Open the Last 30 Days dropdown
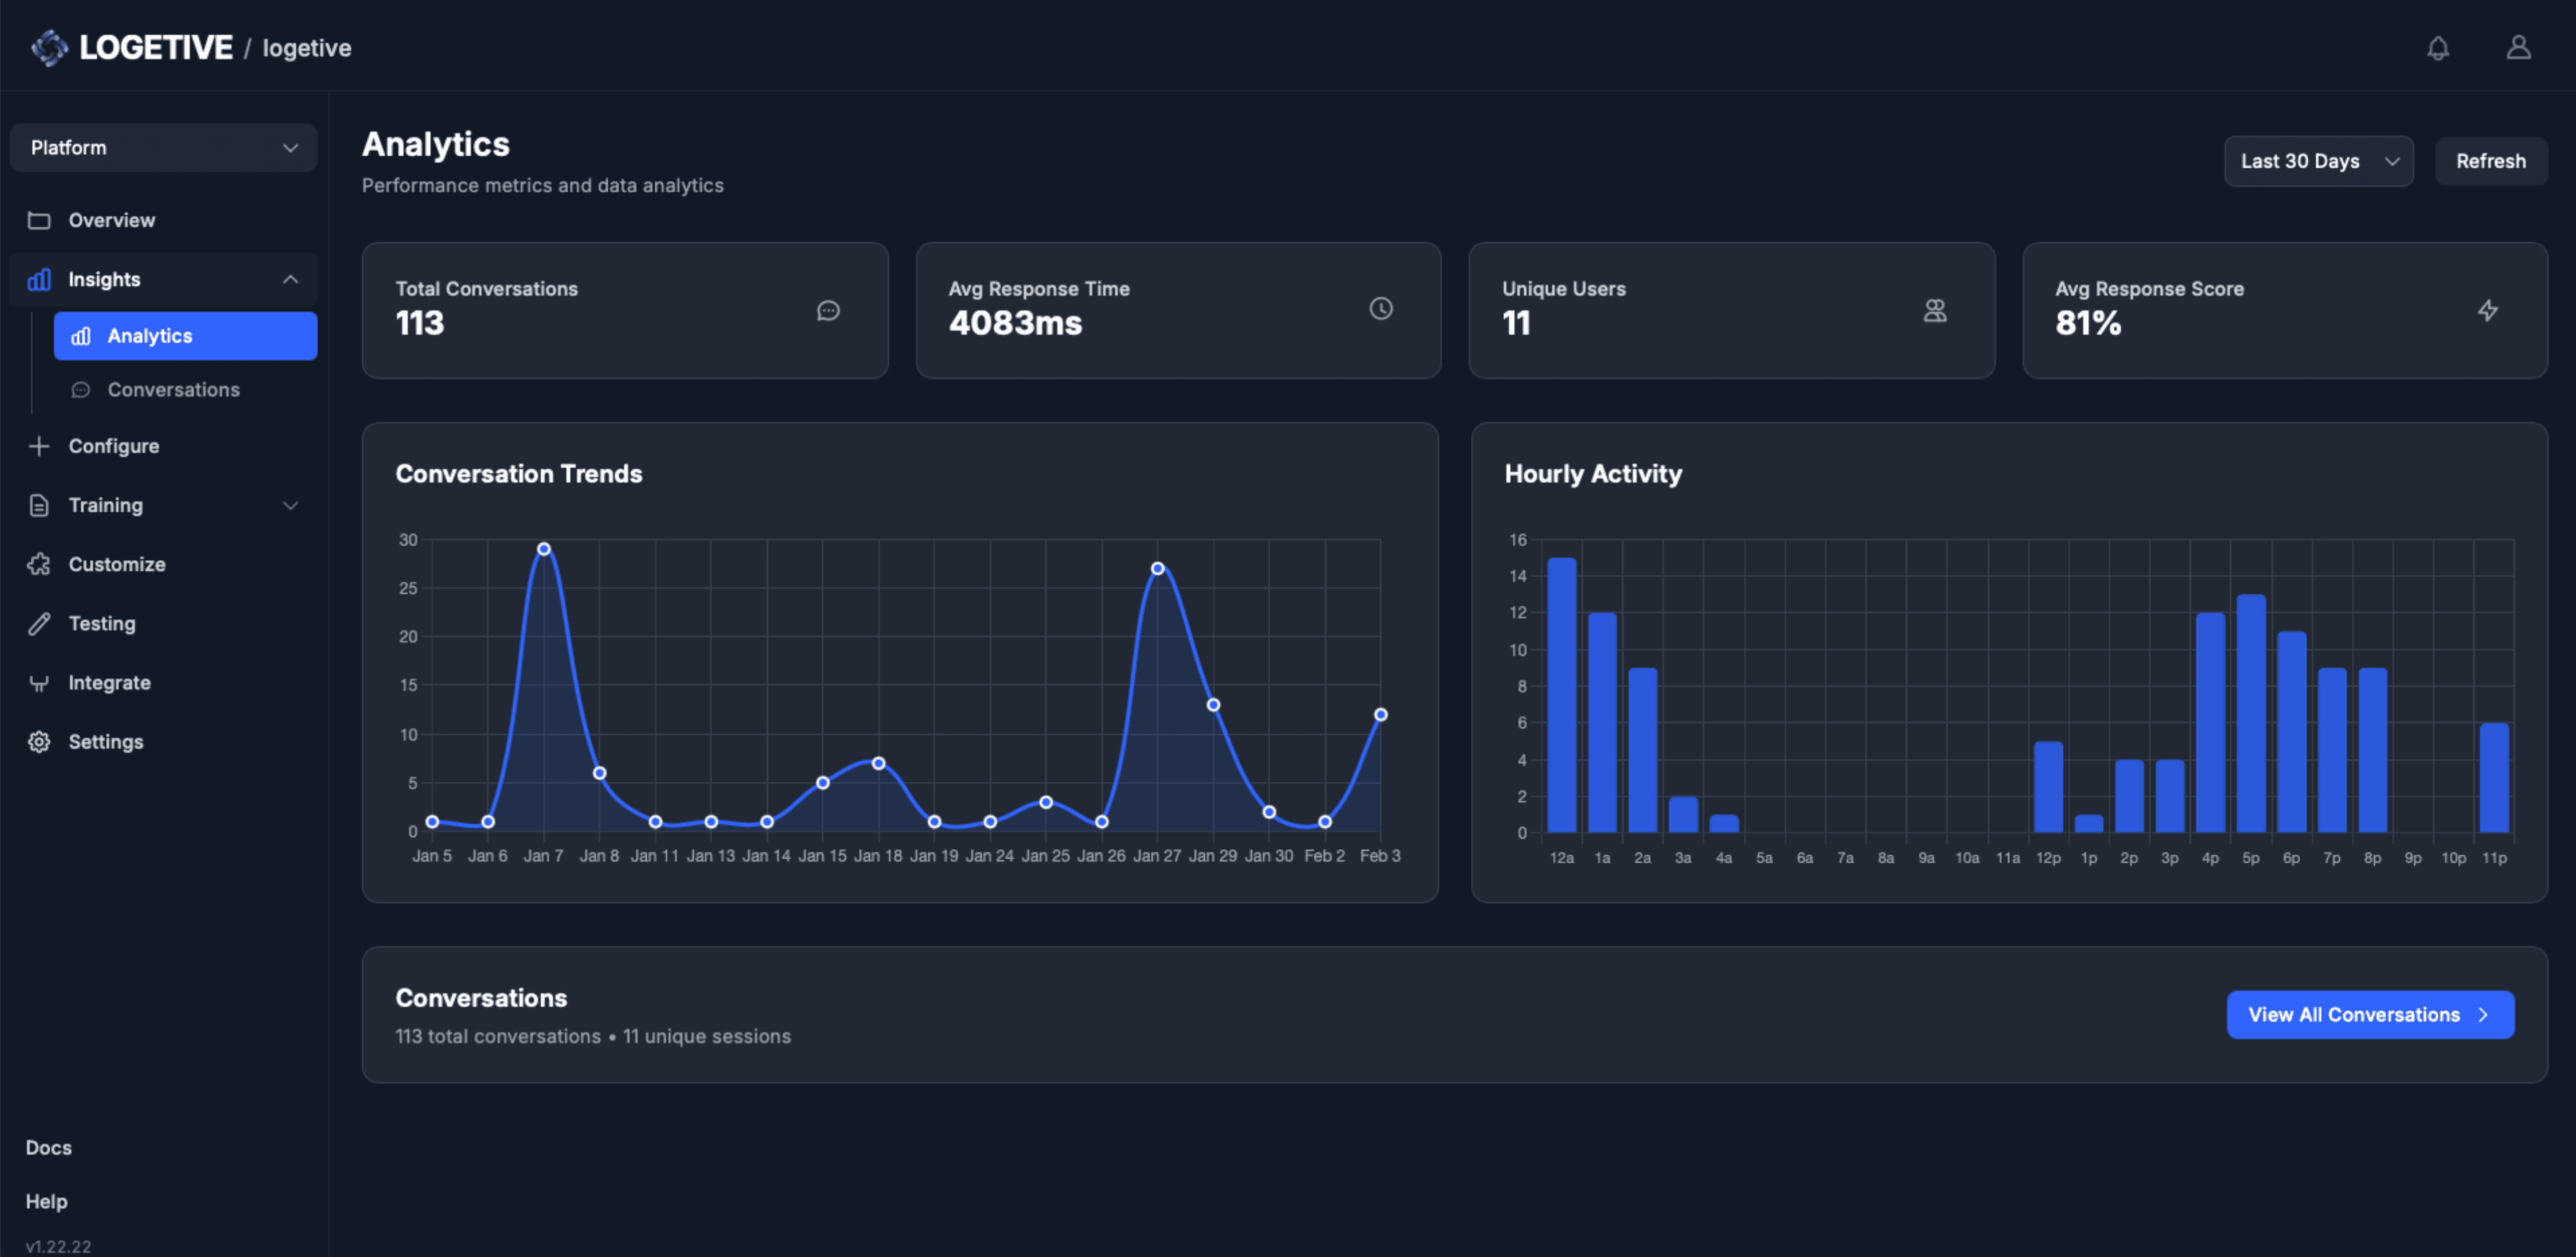 click(x=2317, y=161)
